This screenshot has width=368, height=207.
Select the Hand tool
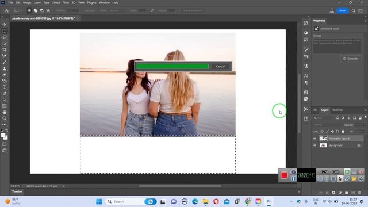tap(4, 112)
